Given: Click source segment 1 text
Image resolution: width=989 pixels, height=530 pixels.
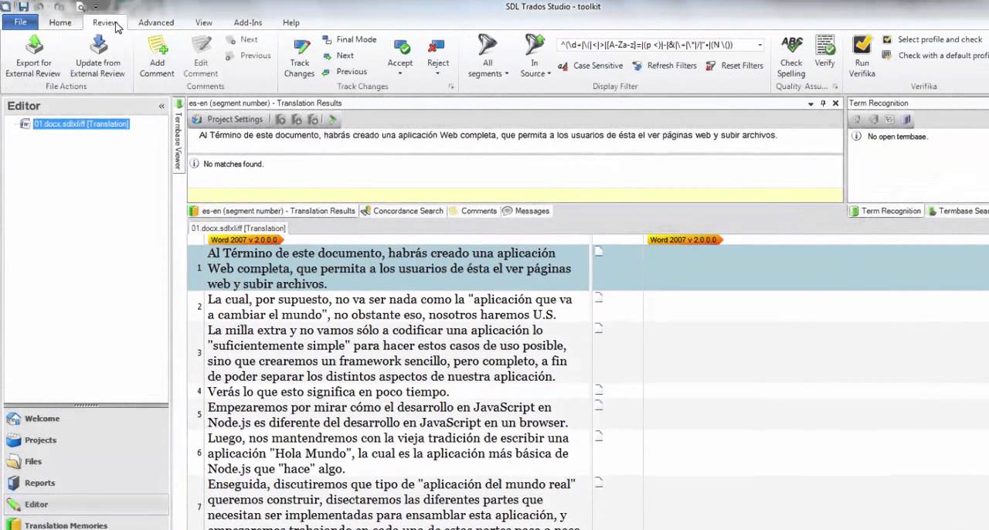Looking at the screenshot, I should point(389,268).
